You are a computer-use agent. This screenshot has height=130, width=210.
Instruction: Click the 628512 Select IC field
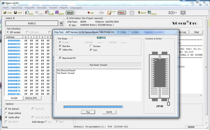tap(32, 23)
